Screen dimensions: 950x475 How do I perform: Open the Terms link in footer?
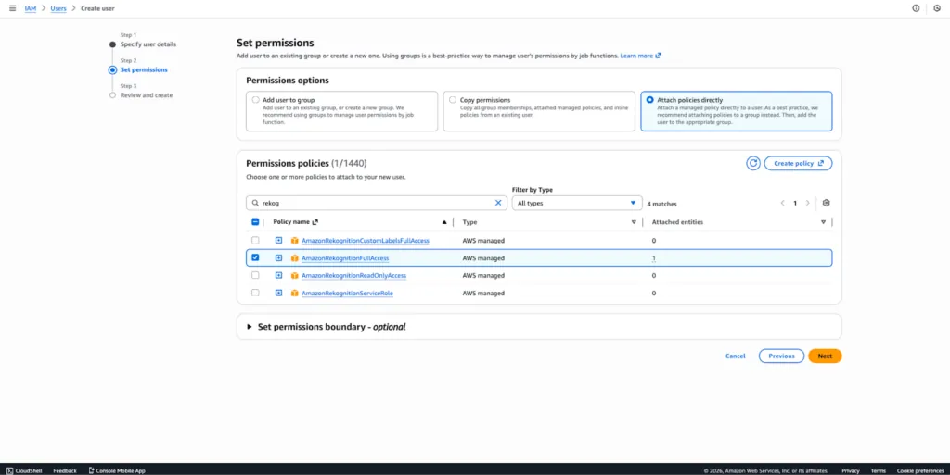(878, 470)
